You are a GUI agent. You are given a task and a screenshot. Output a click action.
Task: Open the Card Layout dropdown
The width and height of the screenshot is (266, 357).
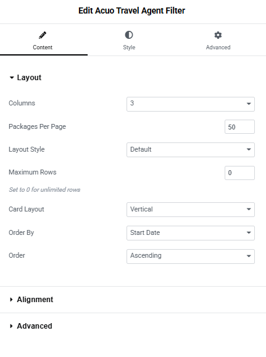(x=191, y=210)
